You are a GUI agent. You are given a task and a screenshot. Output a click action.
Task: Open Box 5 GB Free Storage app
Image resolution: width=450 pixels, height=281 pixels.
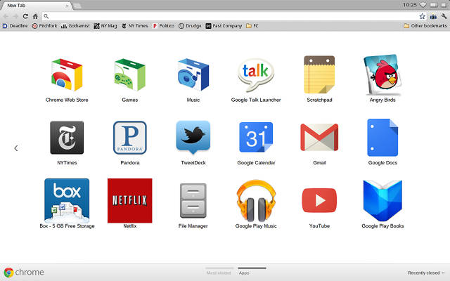(67, 201)
